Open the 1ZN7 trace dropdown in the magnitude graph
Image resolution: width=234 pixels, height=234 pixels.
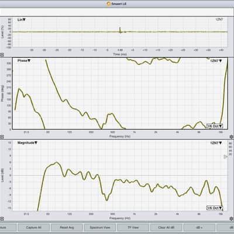216,143
